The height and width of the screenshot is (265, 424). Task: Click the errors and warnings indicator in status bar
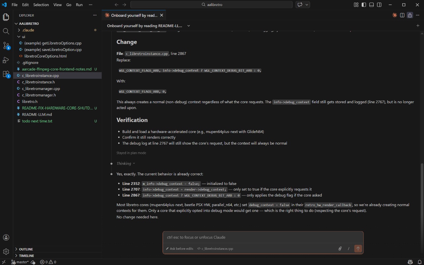click(48, 262)
